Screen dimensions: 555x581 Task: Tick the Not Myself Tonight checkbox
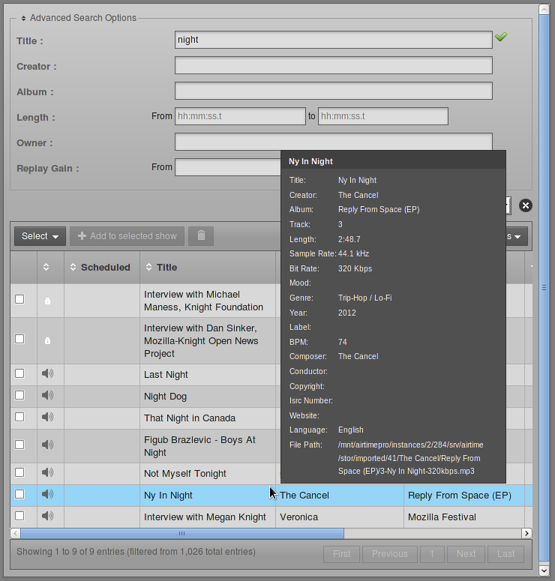pos(19,472)
